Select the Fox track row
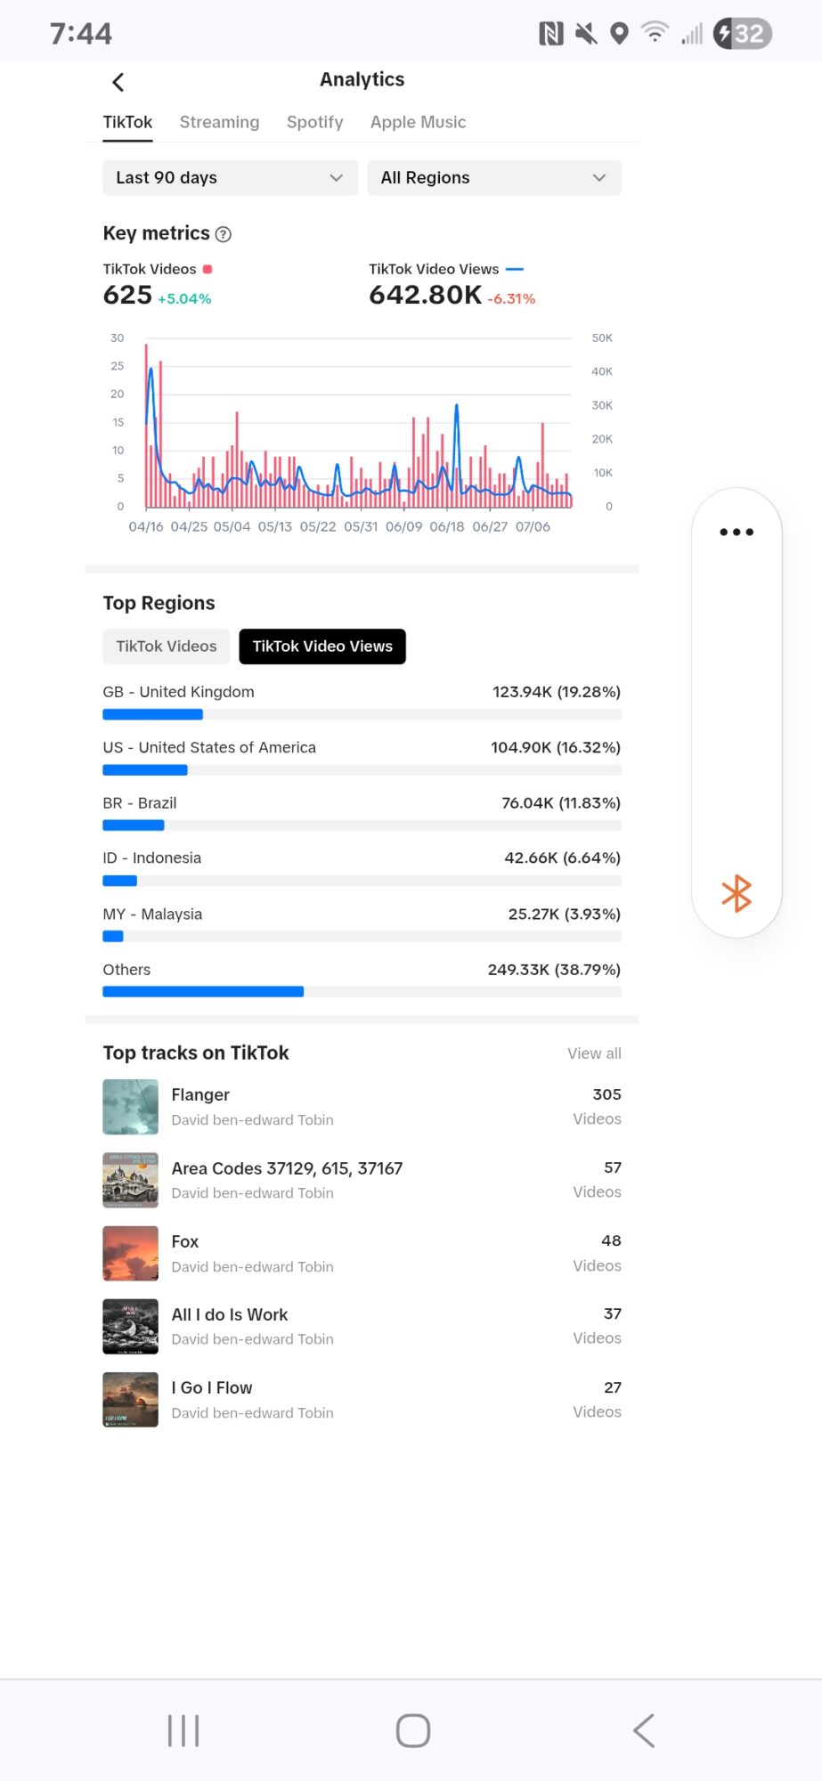 point(362,1253)
